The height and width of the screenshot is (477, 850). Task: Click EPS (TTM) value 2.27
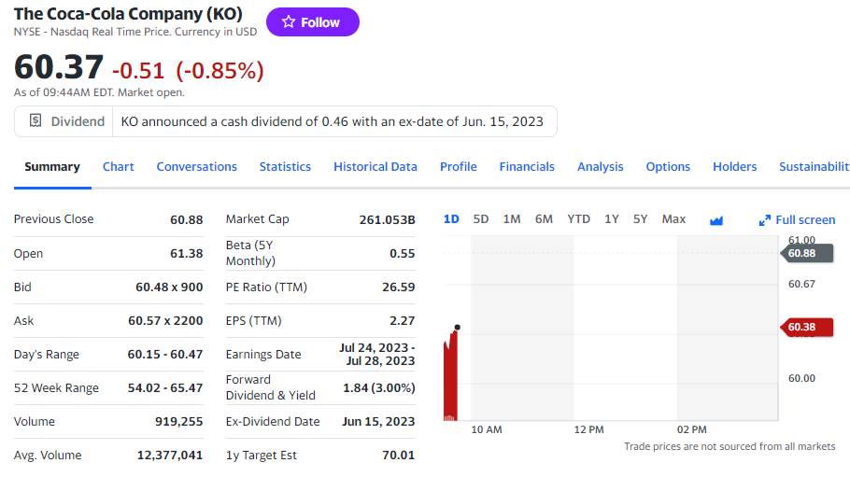[x=403, y=321]
